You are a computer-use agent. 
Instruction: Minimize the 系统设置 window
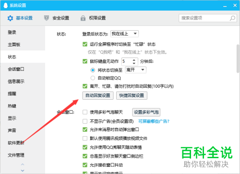pos(225,6)
